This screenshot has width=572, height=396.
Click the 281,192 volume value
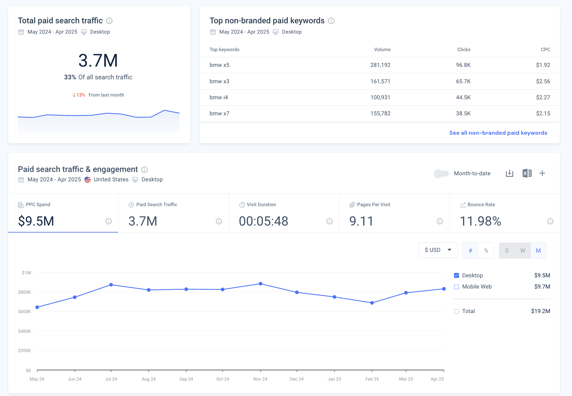click(381, 65)
